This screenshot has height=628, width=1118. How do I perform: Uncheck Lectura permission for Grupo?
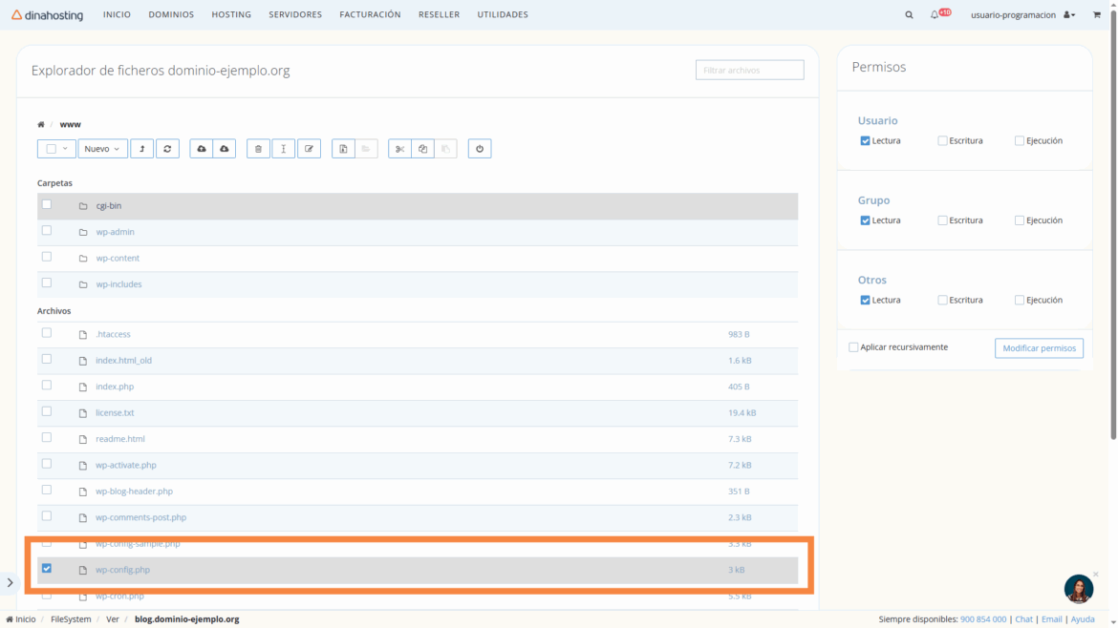[x=865, y=220]
